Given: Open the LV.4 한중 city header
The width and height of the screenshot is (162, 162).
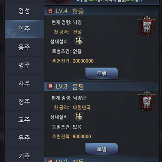Looking at the screenshot, I should click(x=101, y=11).
